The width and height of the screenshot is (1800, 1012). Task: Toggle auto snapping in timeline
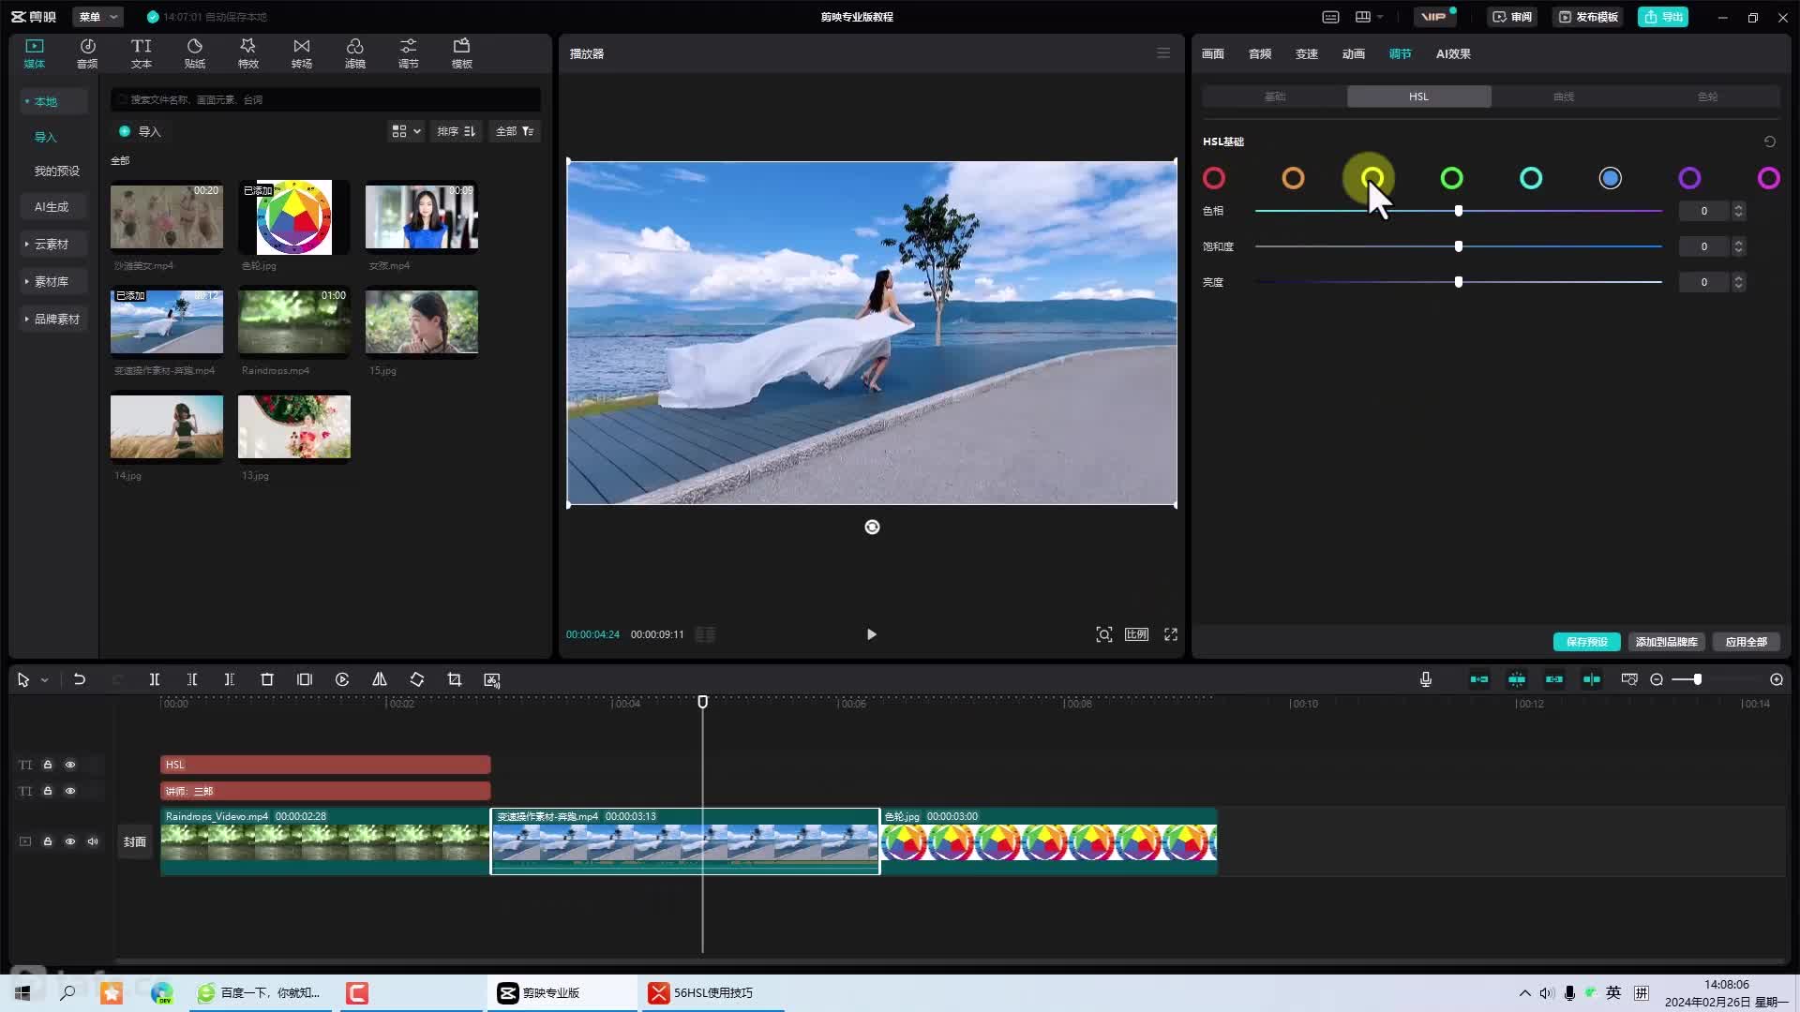tap(1517, 679)
